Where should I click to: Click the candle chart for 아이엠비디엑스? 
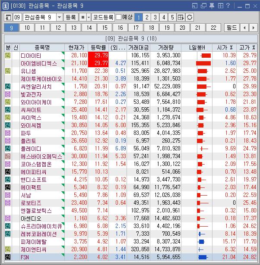(203, 63)
